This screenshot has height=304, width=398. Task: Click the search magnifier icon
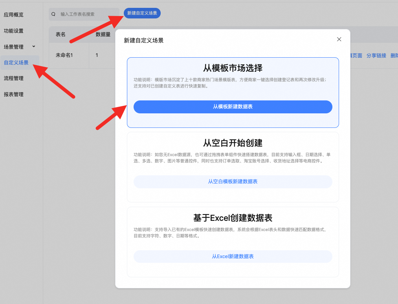point(53,14)
